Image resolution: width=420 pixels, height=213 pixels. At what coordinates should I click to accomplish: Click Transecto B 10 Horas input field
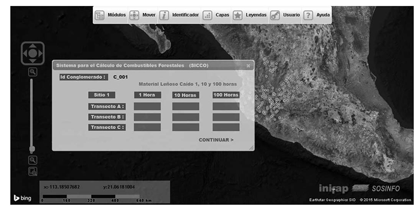(185, 117)
